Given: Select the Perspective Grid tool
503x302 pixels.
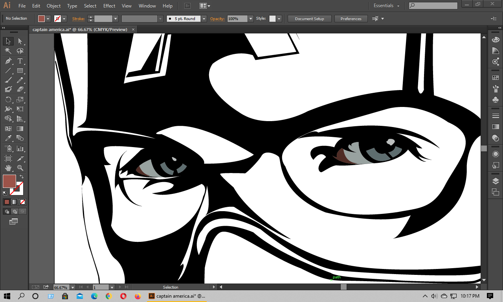Looking at the screenshot, I should pyautogui.click(x=20, y=118).
